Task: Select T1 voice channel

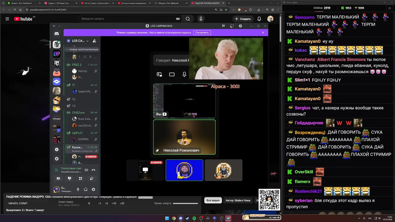Action: [82, 85]
